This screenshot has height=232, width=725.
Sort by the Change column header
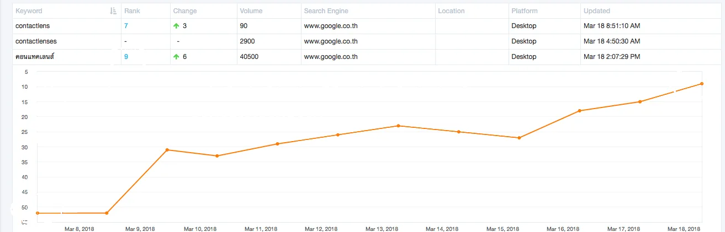[x=184, y=11]
